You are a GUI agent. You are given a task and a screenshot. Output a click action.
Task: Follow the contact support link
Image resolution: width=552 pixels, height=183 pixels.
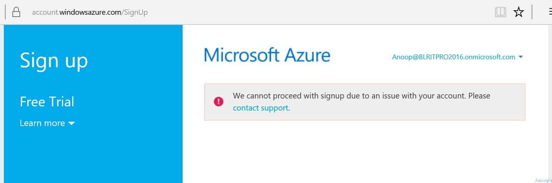(260, 108)
